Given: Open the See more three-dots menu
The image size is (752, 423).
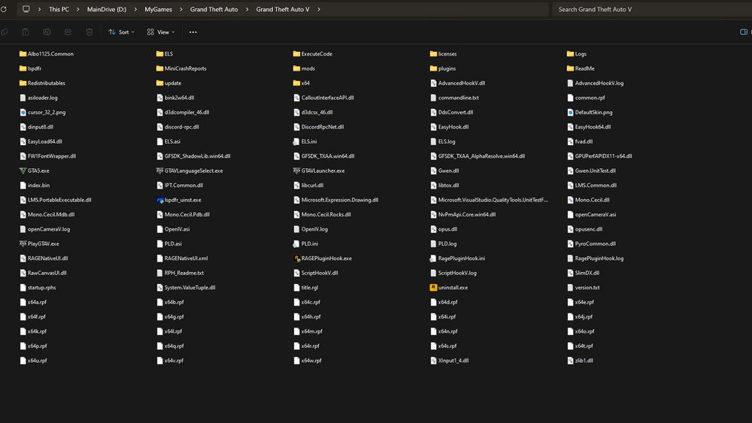Looking at the screenshot, I should point(193,32).
